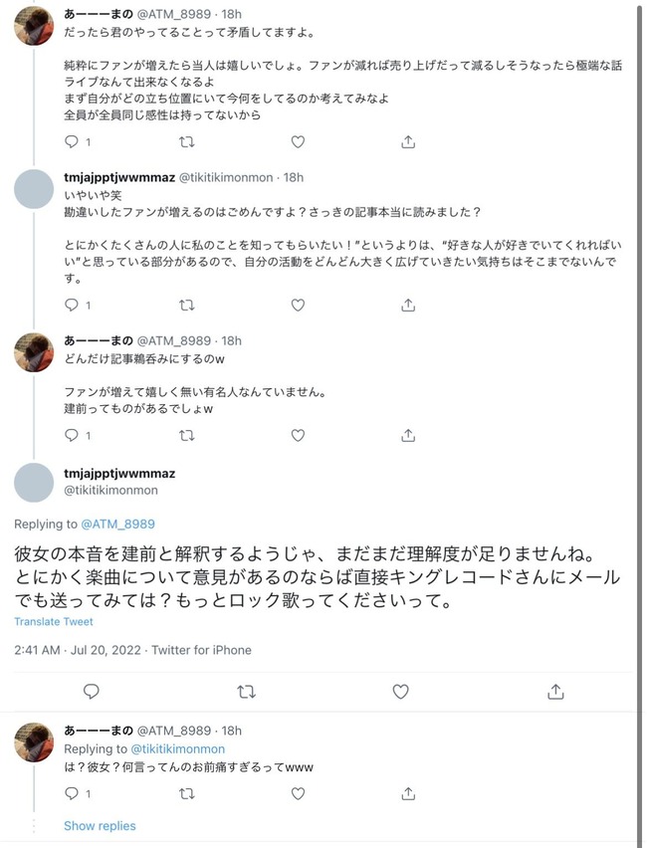Share the tikitikimonmon tweet starting いやいや笑

pyautogui.click(x=407, y=306)
